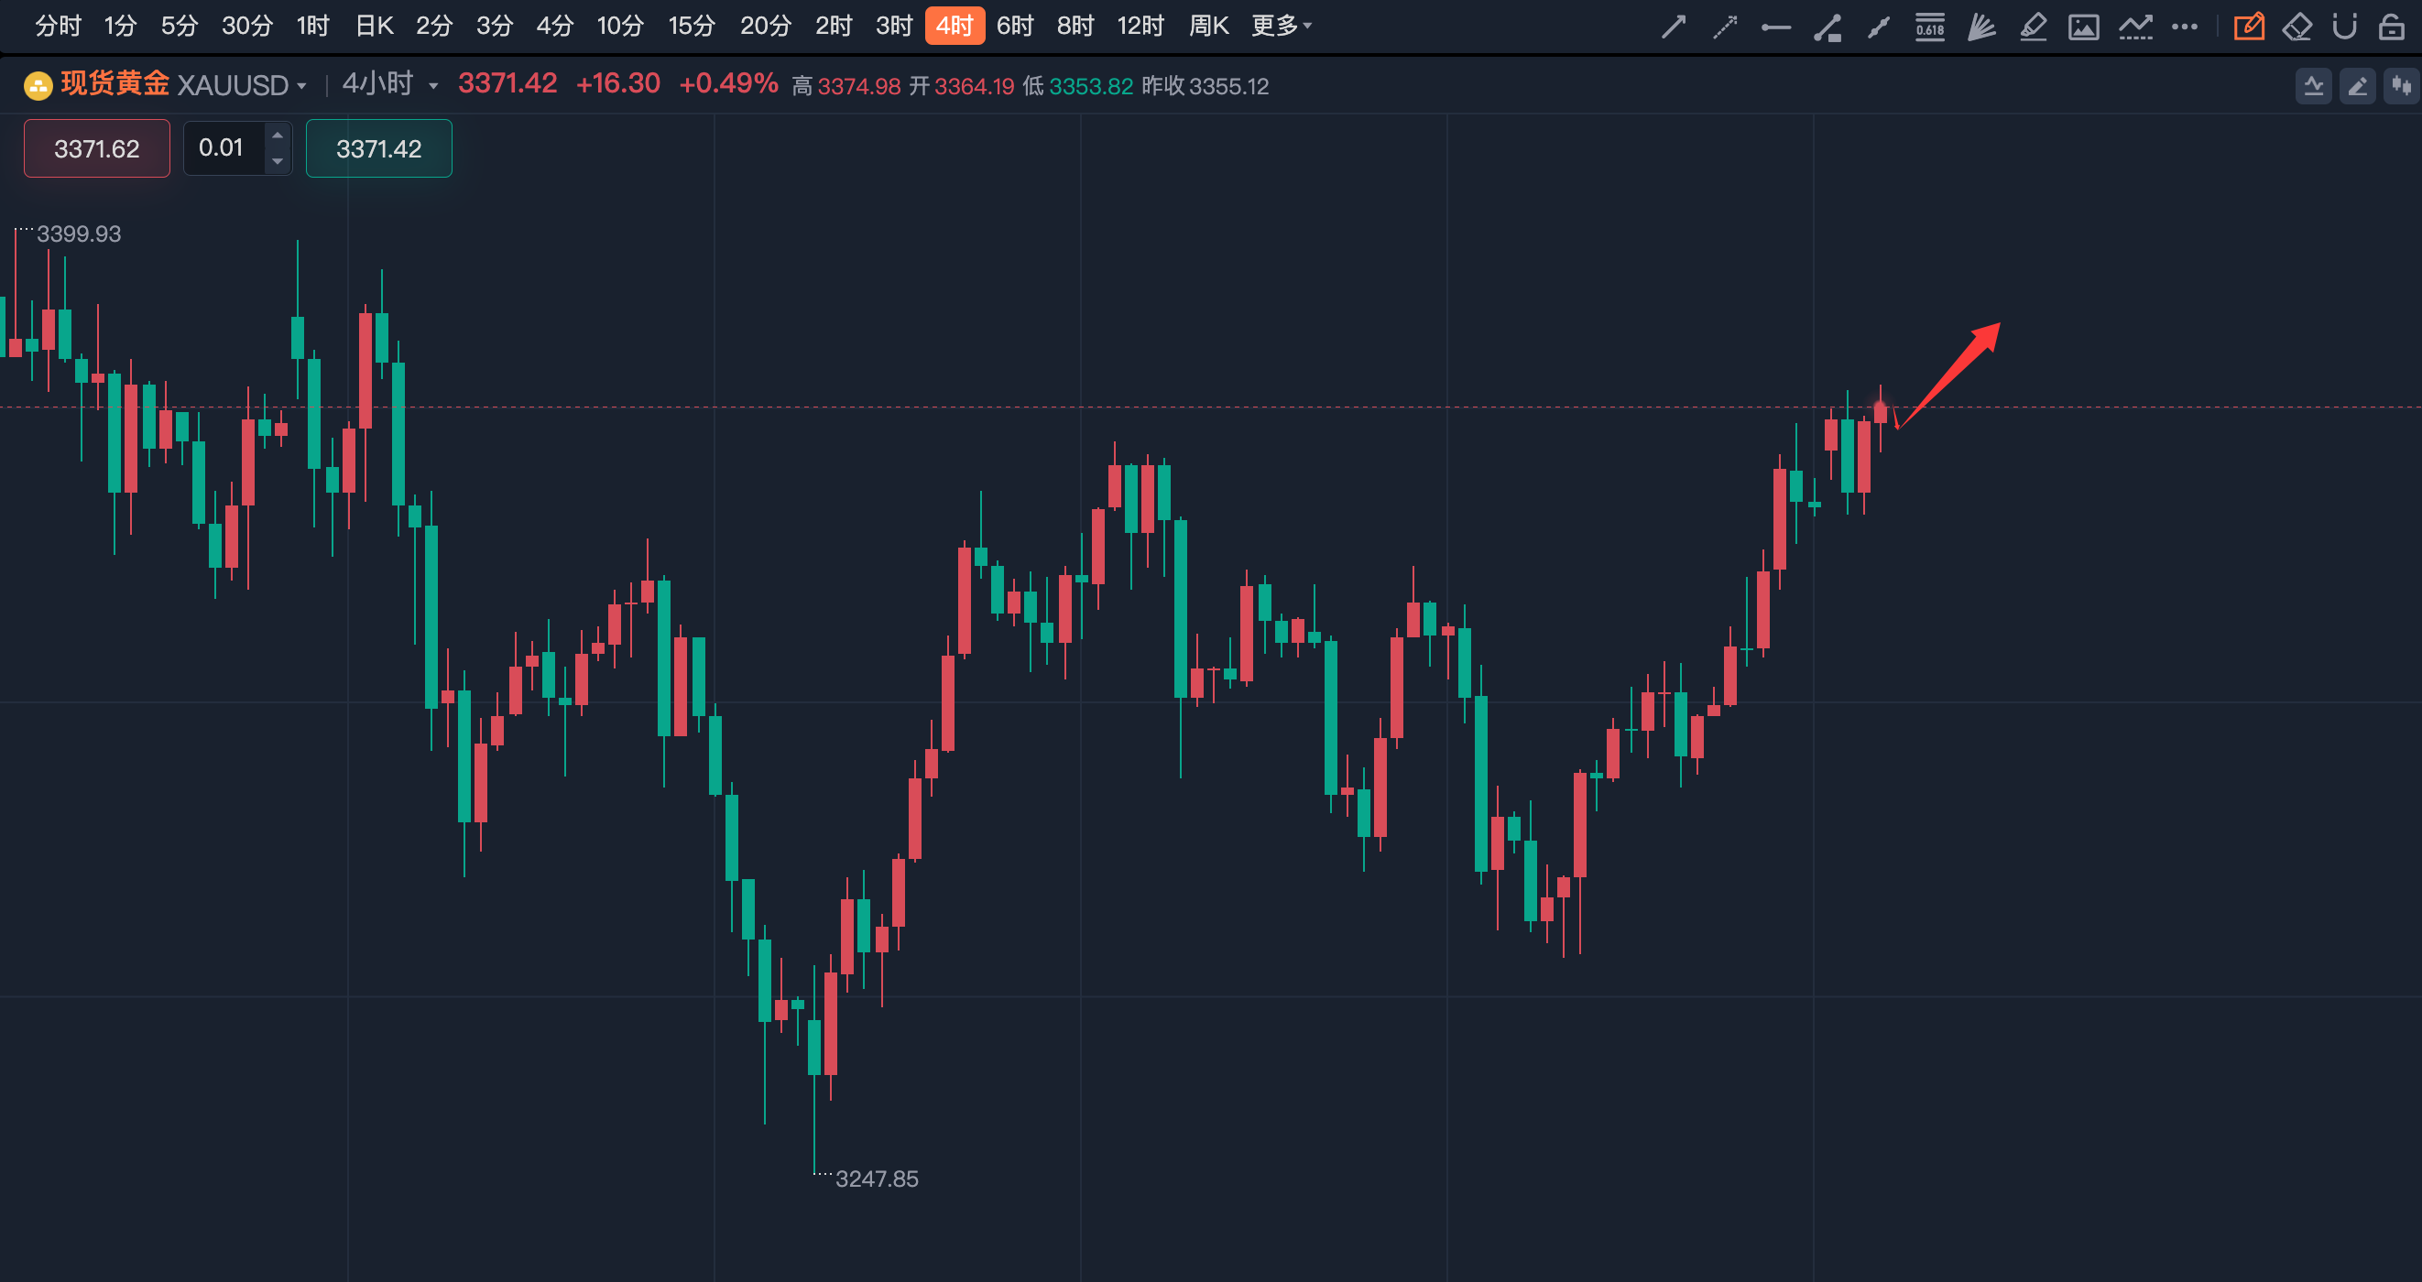Select the dashed arrow drawing tool
The image size is (2422, 1282).
pos(1724,27)
